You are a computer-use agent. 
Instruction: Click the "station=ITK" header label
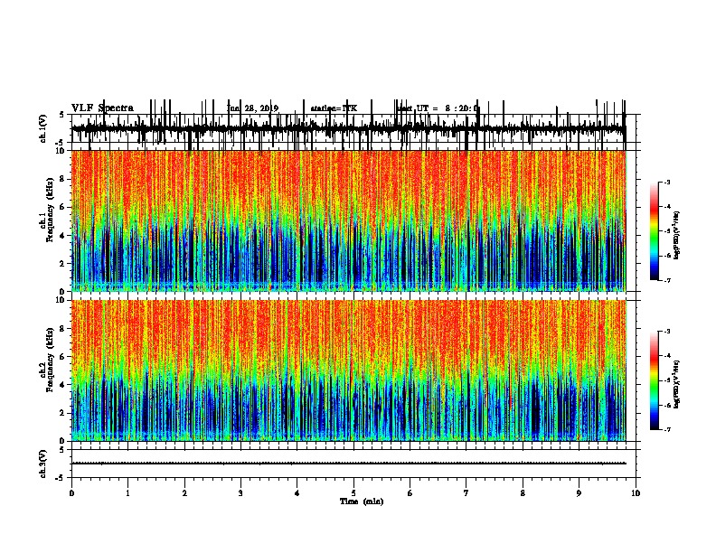pyautogui.click(x=334, y=108)
